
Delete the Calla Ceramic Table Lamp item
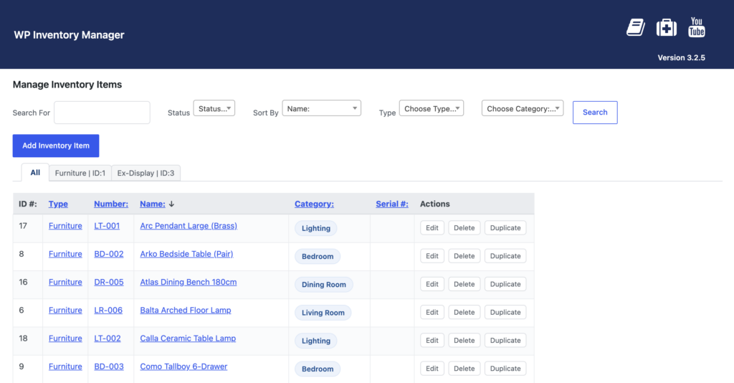coord(464,341)
